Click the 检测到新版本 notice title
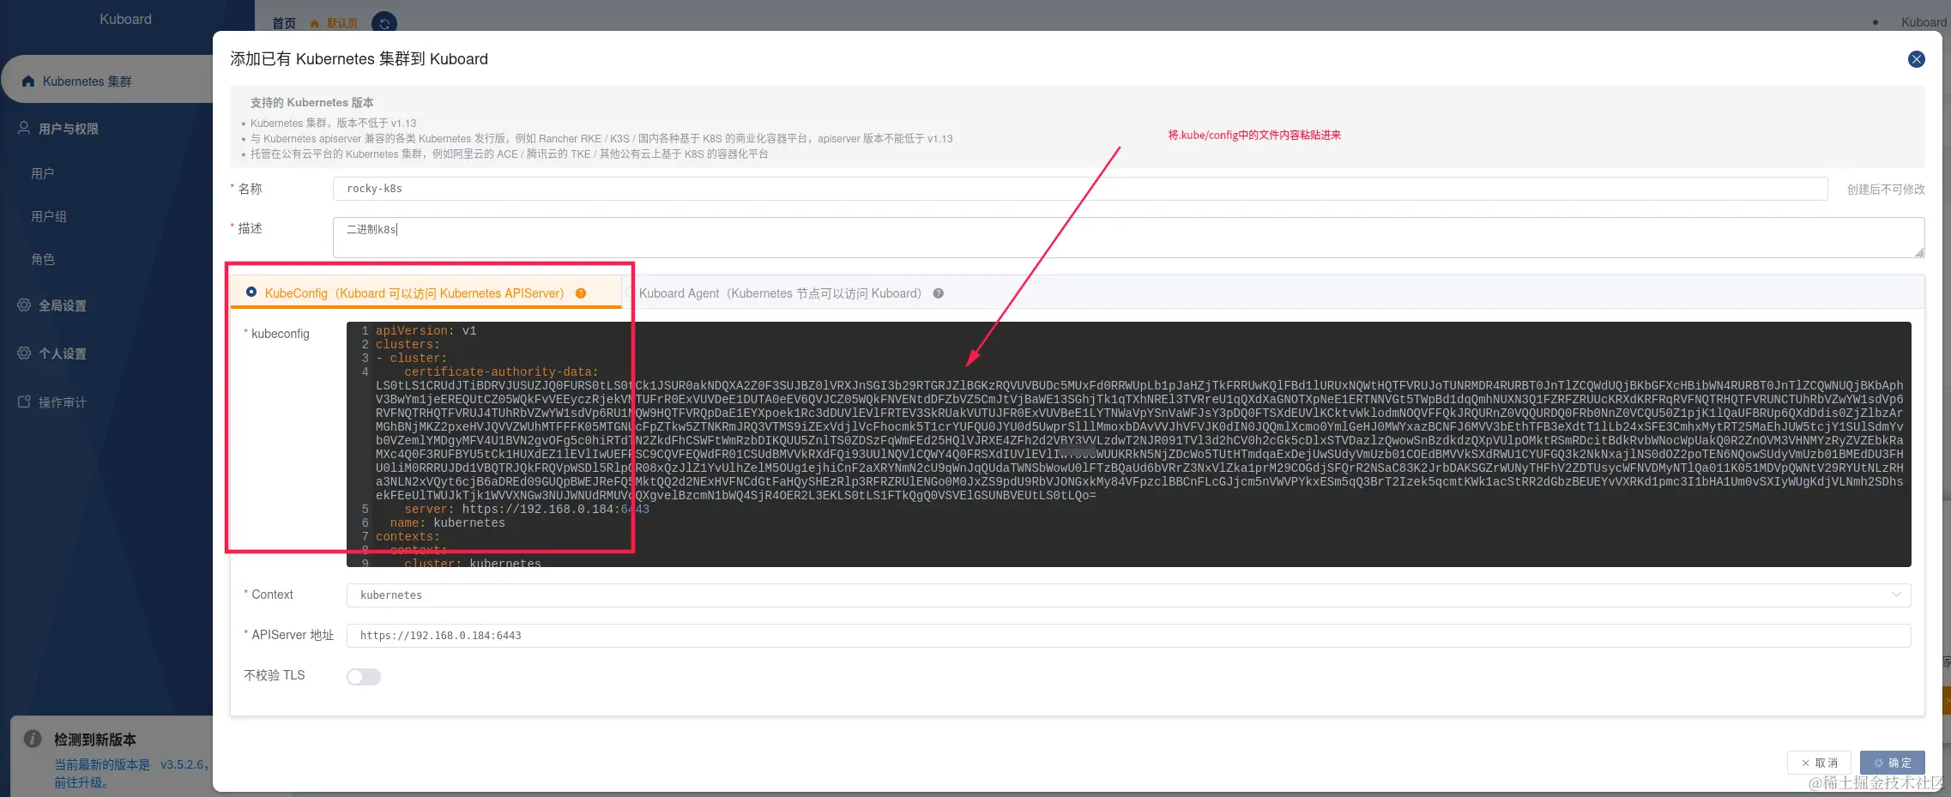The height and width of the screenshot is (797, 1951). (95, 740)
